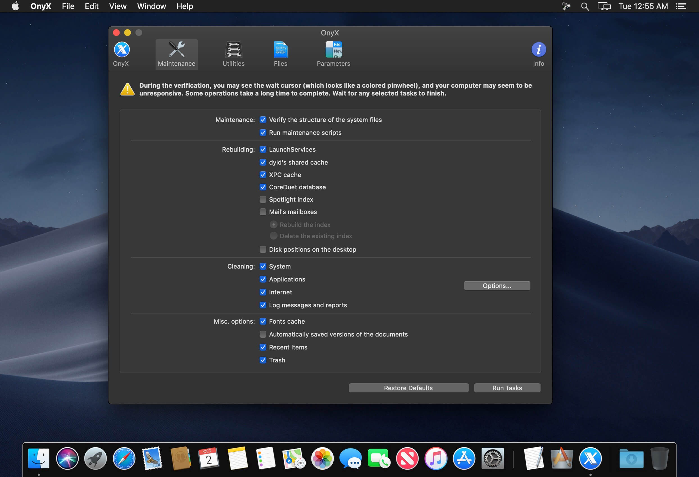Select Restore Defaults button
Screen dimensions: 699x477
point(408,387)
